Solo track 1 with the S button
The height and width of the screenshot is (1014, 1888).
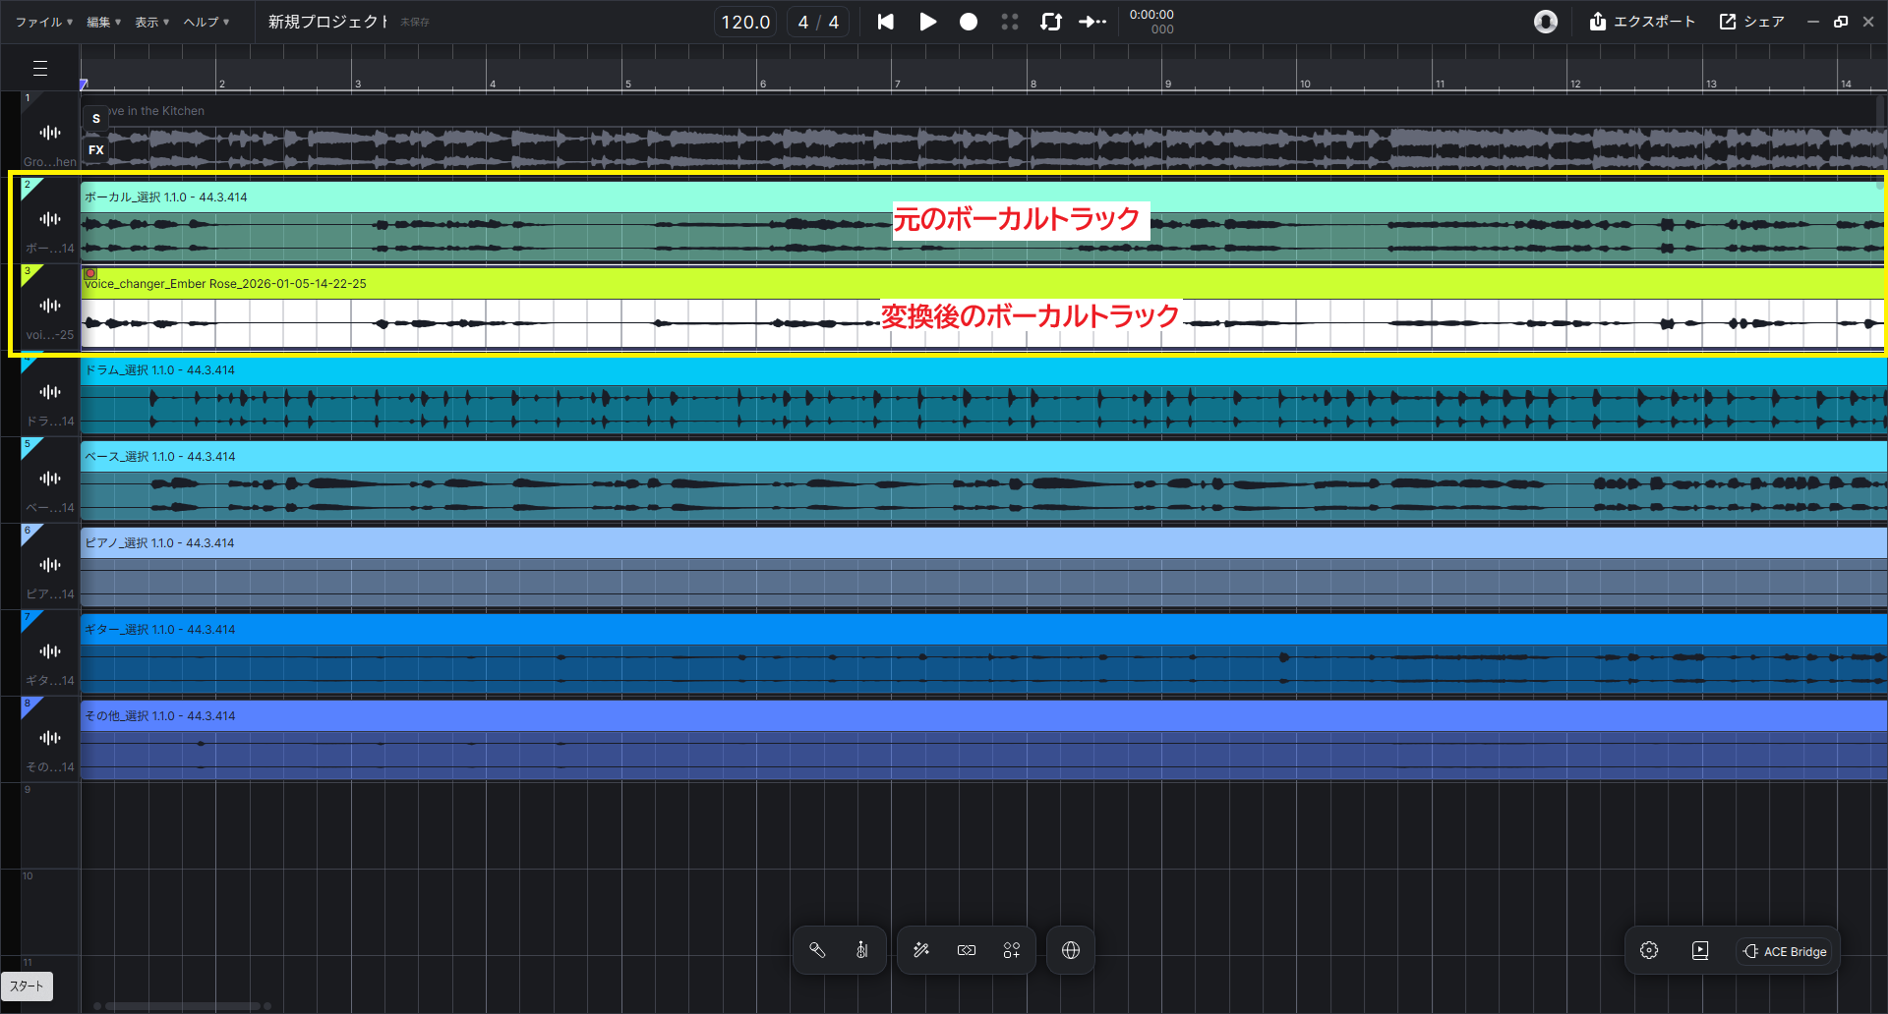(95, 119)
